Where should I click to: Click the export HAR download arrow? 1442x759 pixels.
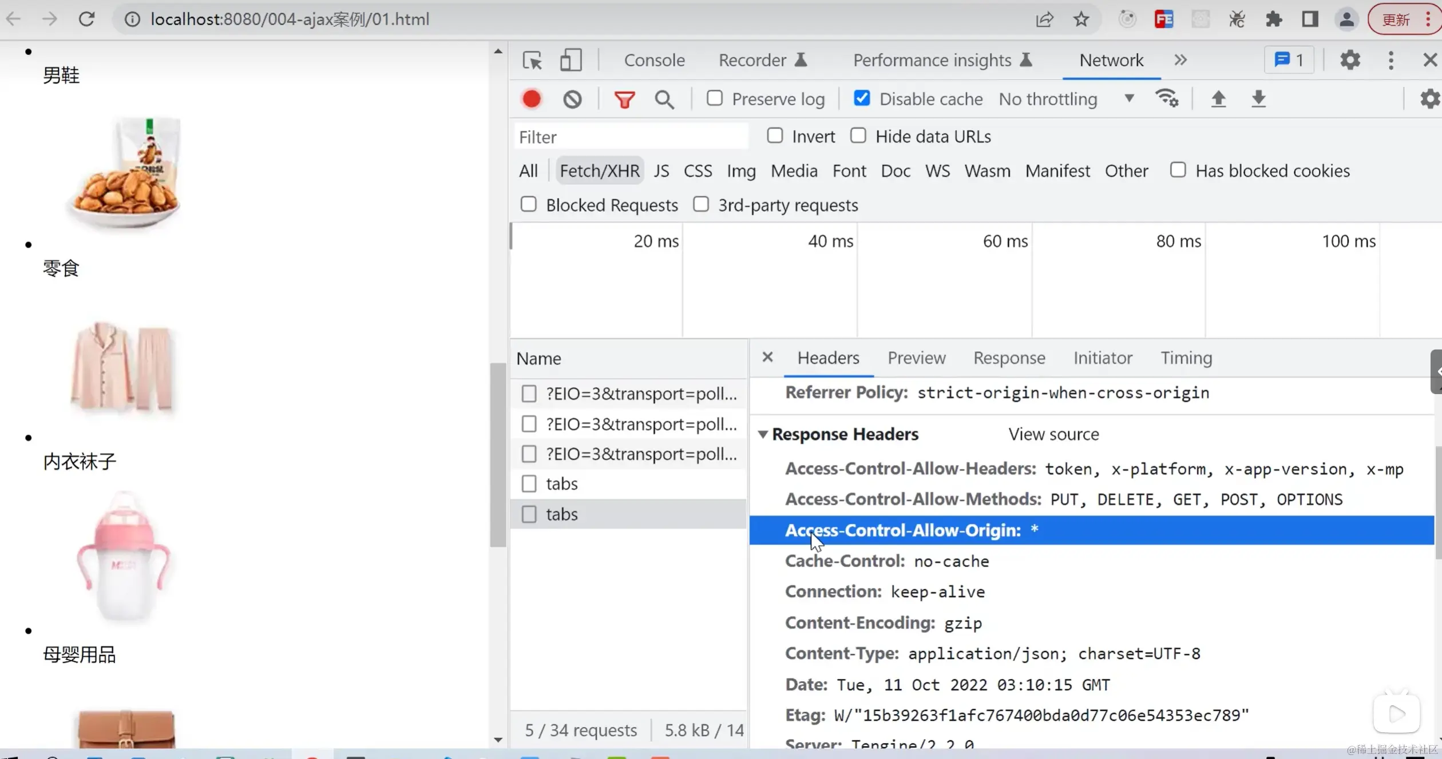click(1258, 99)
